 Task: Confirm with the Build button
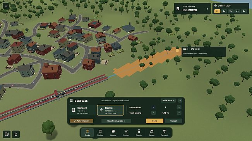154,121
